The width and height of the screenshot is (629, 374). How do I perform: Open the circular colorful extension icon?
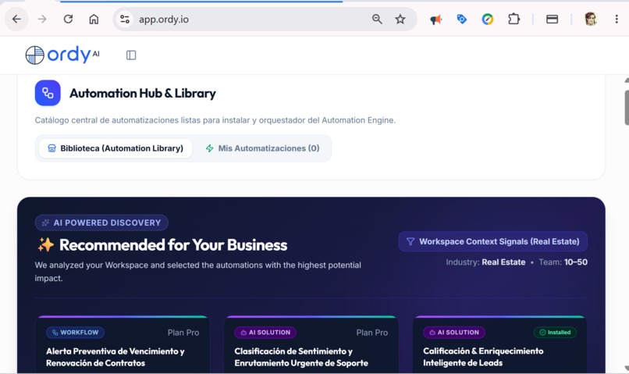click(x=488, y=19)
